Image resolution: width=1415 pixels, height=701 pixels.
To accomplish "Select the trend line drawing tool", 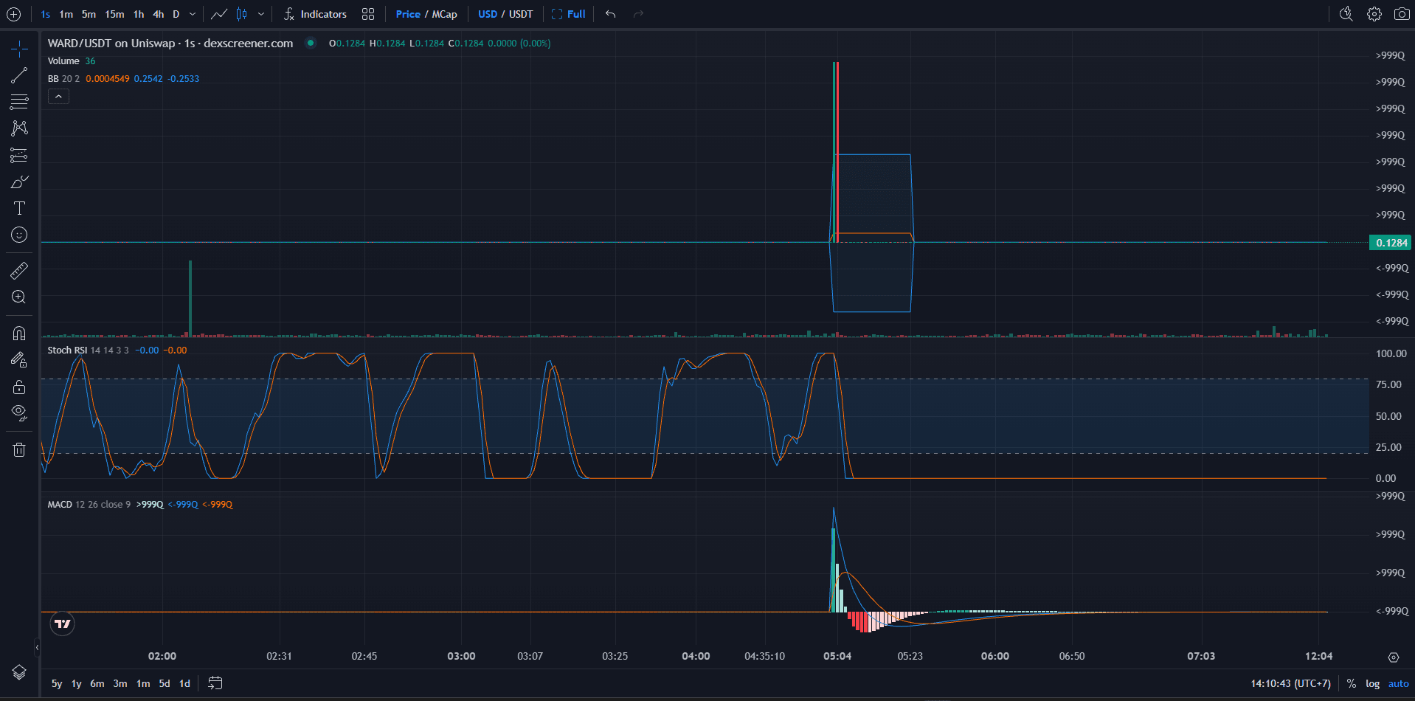I will coord(19,75).
